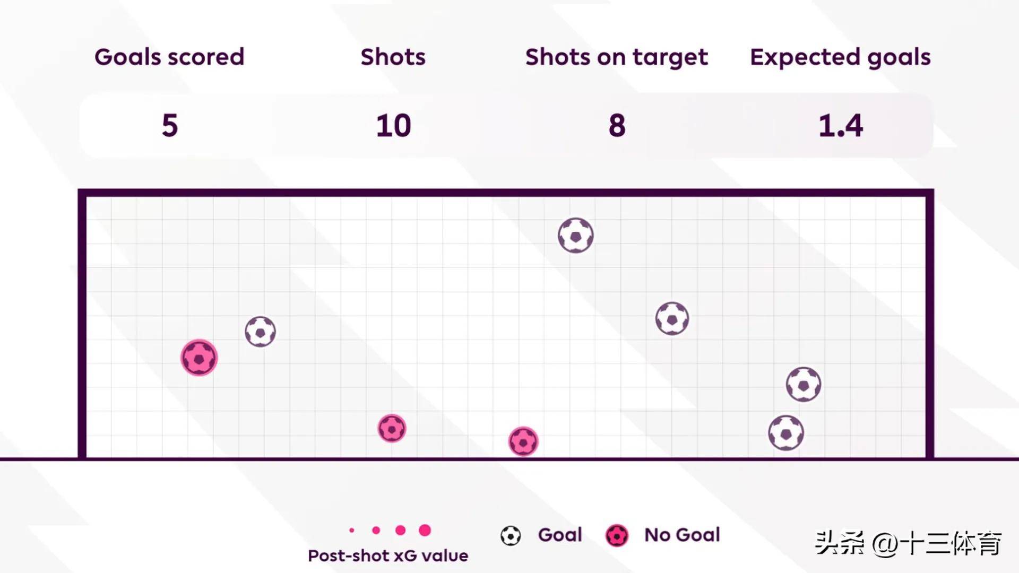
Task: Click the white goal ball just right of centre
Action: tap(672, 318)
